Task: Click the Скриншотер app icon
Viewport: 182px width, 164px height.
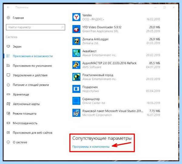Action: point(76,101)
